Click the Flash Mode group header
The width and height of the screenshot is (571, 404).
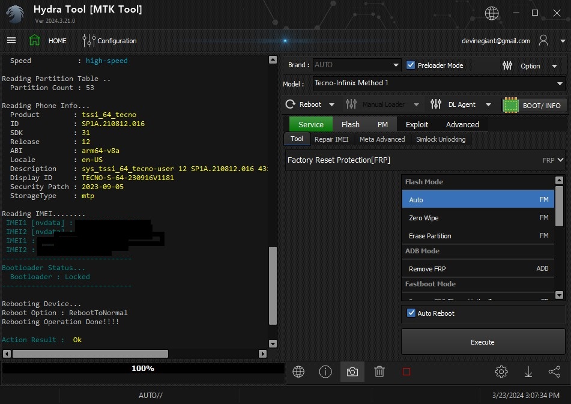tap(478, 182)
